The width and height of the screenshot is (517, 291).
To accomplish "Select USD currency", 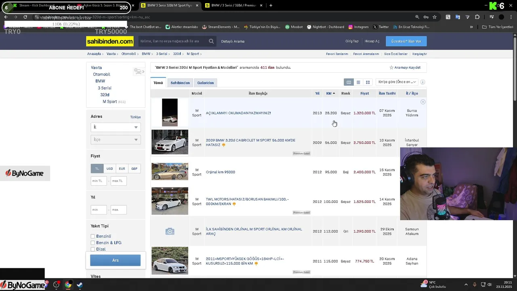I will point(109,169).
